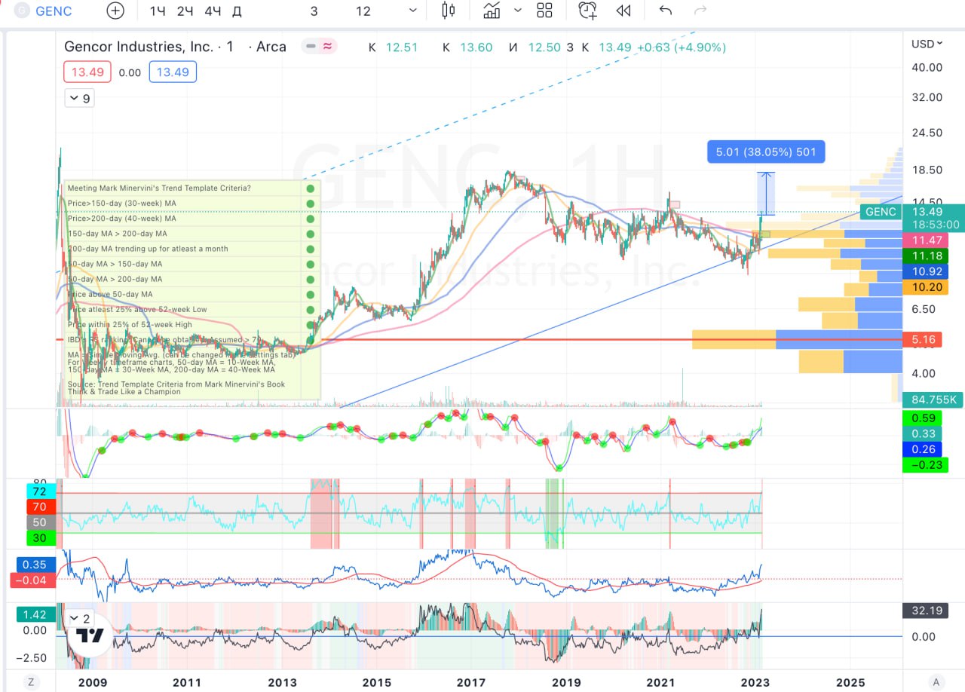Click the 2023 label on time axis
Screen dimensions: 965x692
(755, 682)
